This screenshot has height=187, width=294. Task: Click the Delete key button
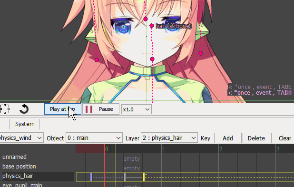256,138
